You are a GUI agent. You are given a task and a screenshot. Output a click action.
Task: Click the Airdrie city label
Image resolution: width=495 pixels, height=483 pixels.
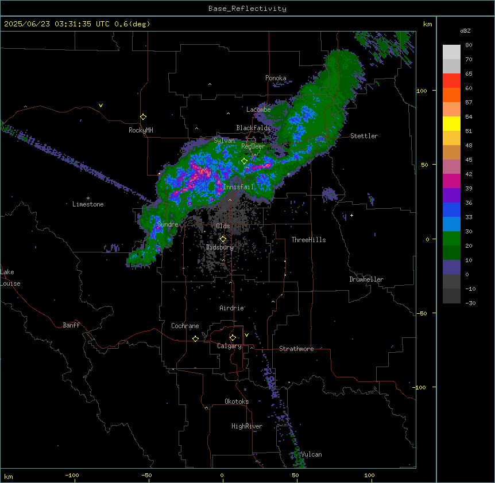click(x=232, y=308)
